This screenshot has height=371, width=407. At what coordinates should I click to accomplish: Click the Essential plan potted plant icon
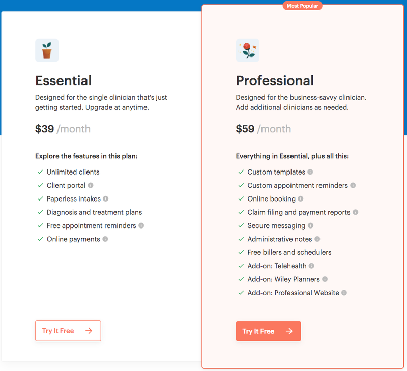pos(47,50)
